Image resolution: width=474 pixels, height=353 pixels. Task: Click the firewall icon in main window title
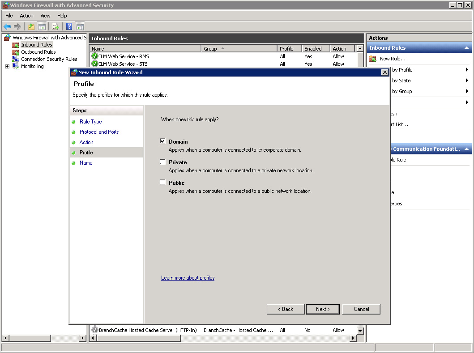(5, 5)
